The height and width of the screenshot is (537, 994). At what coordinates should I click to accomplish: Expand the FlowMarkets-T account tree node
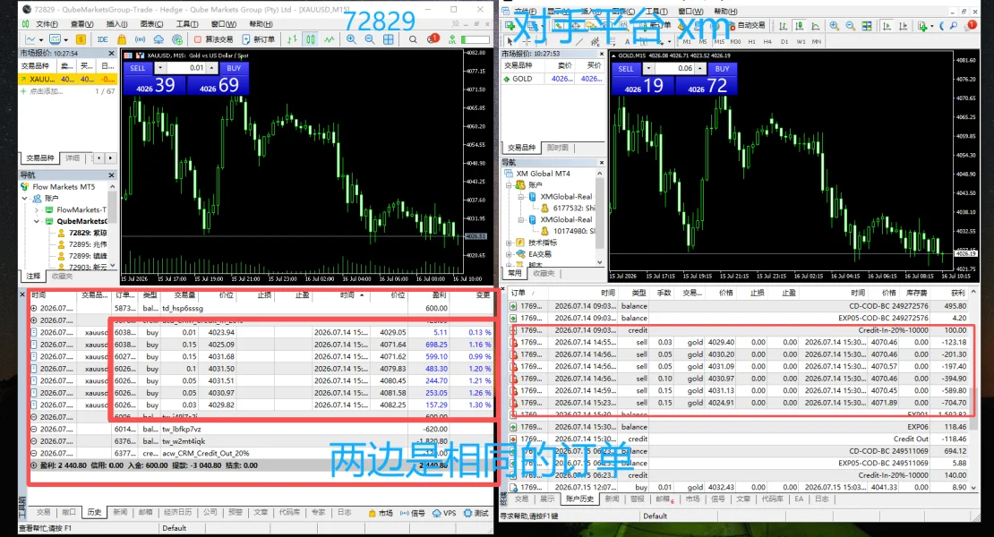click(37, 209)
